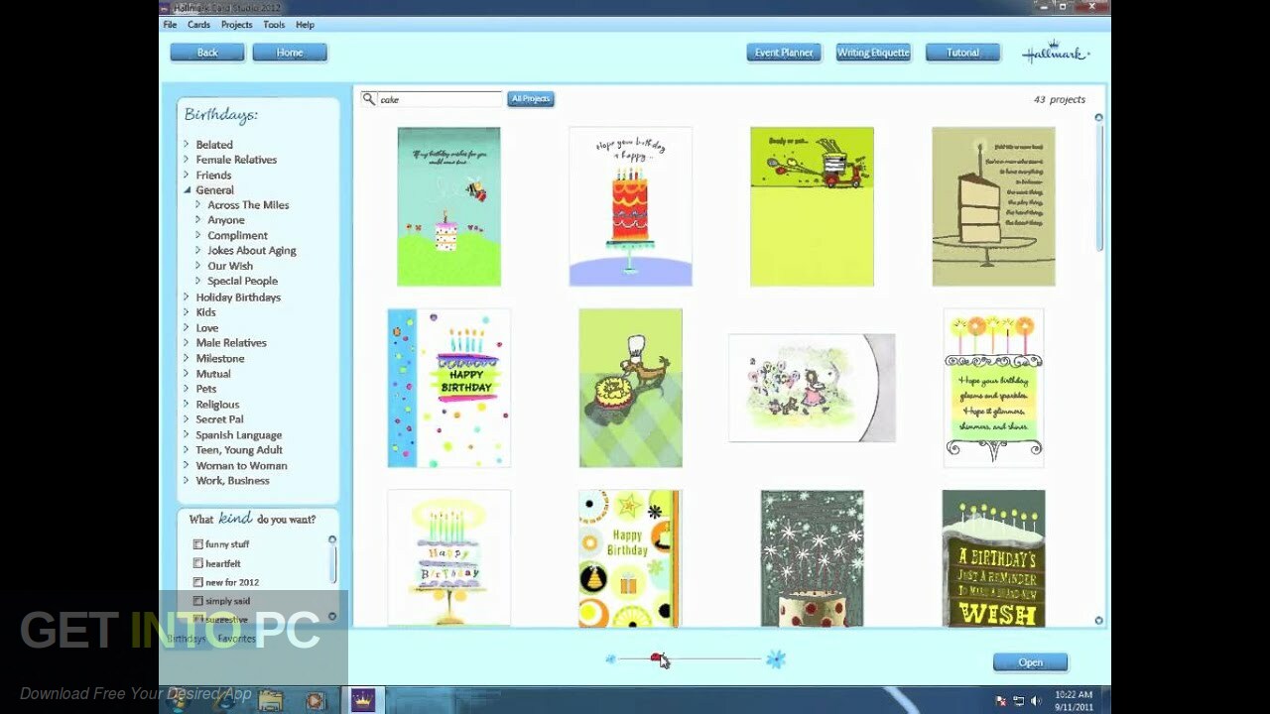1270x714 pixels.
Task: Open the File menu
Action: tap(170, 25)
